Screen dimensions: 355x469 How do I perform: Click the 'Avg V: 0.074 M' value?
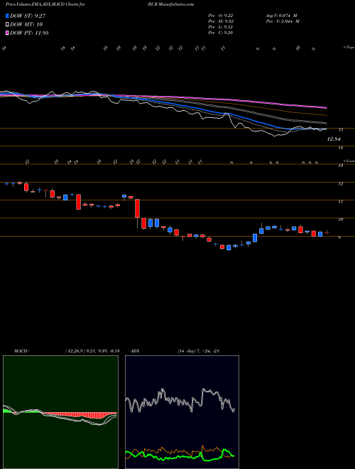(281, 16)
